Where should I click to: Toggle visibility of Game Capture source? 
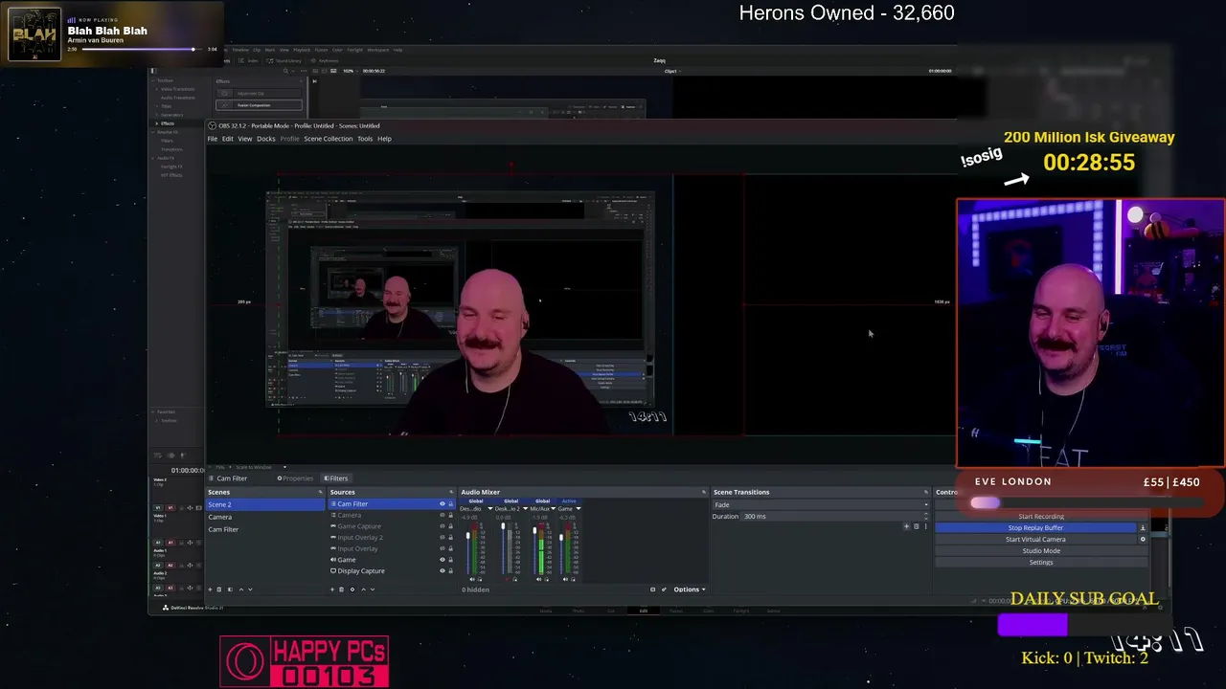(442, 526)
